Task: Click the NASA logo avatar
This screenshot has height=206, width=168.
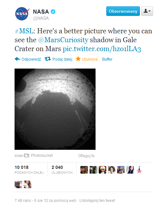Action: click(22, 14)
